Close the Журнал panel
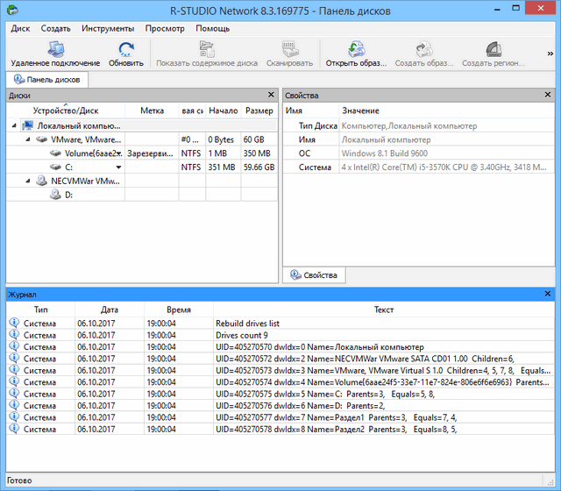Viewport: 561px width, 491px height. click(x=548, y=295)
